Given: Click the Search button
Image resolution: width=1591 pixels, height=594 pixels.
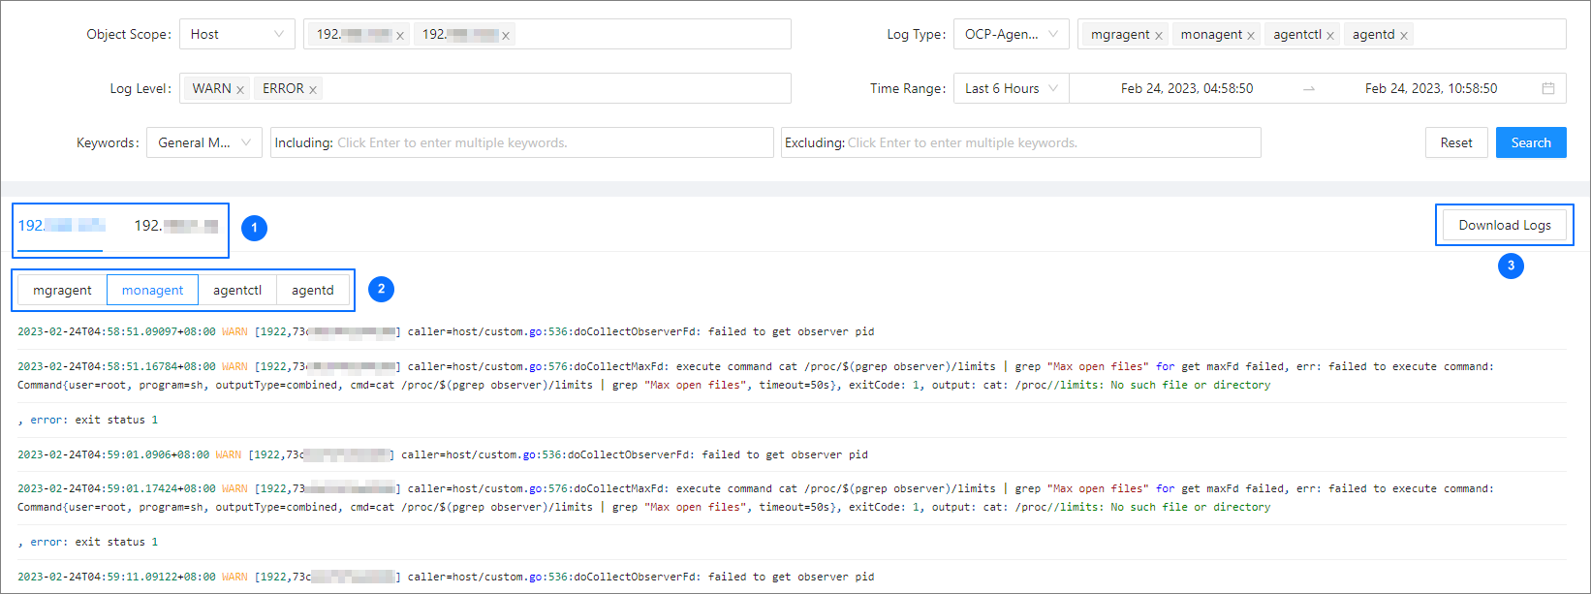Looking at the screenshot, I should pyautogui.click(x=1530, y=142).
